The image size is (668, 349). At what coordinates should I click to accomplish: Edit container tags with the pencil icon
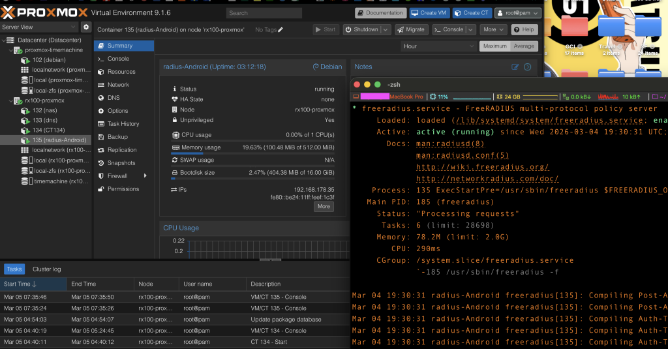pos(281,30)
